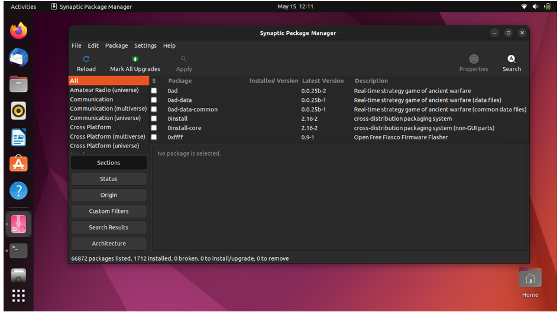This screenshot has height=312, width=560.
Task: Open the Properties toolbar icon
Action: [x=474, y=59]
